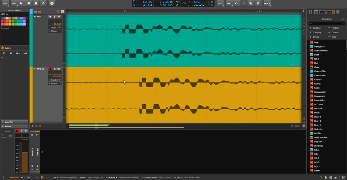Open the TRACK menu

coord(267,3)
